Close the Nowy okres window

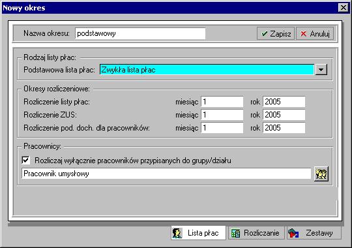coord(344,8)
